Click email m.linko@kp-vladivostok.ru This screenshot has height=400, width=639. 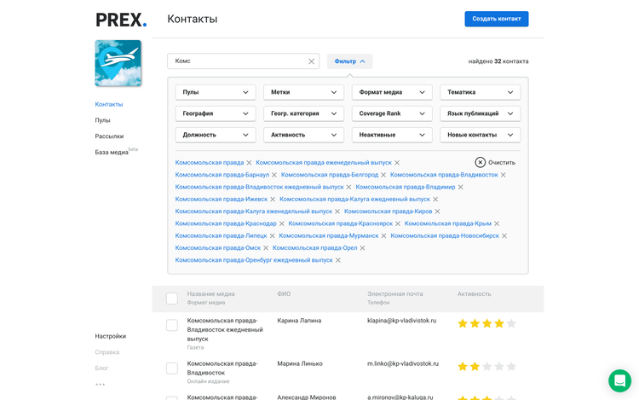[403, 363]
